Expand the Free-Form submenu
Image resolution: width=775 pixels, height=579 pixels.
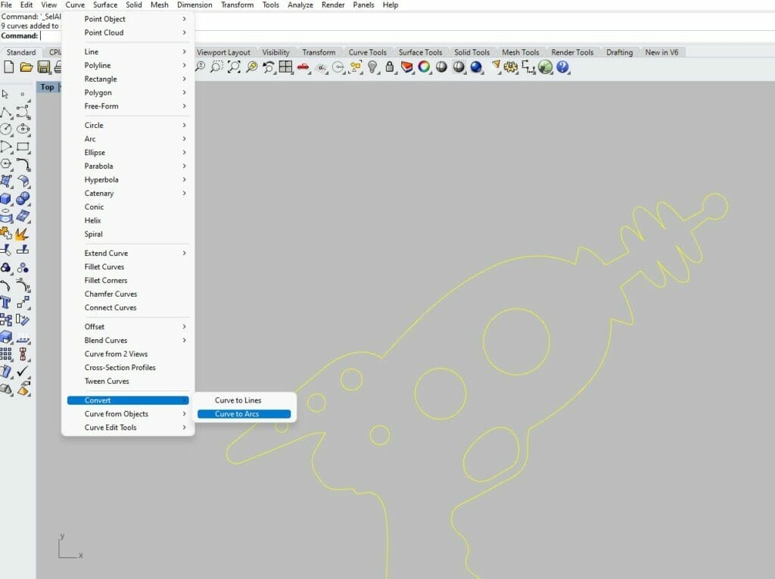click(128, 106)
